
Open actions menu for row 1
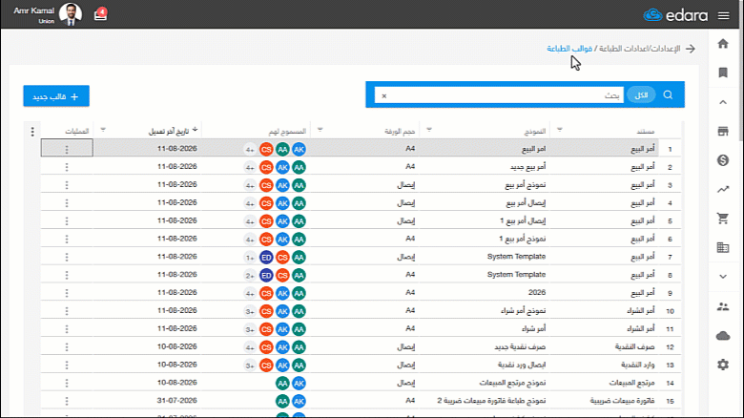67,149
